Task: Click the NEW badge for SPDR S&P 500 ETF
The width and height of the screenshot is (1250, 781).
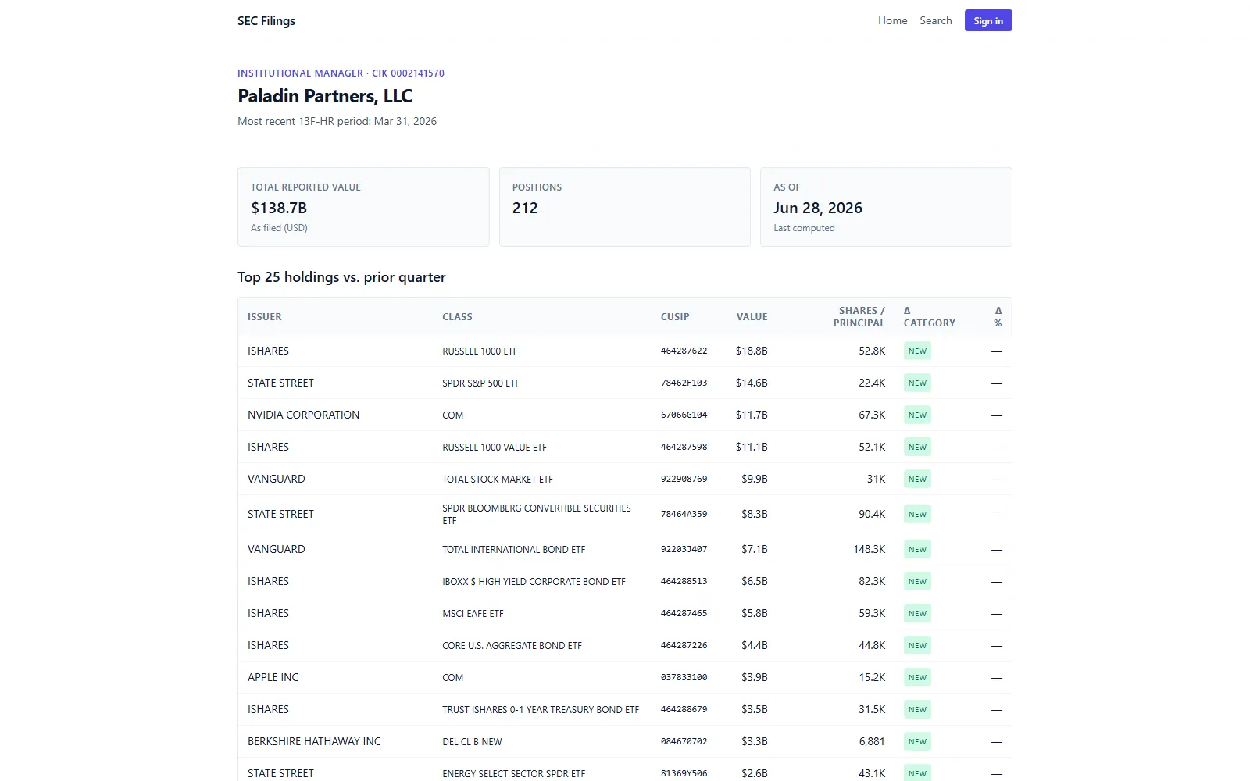Action: 917,383
